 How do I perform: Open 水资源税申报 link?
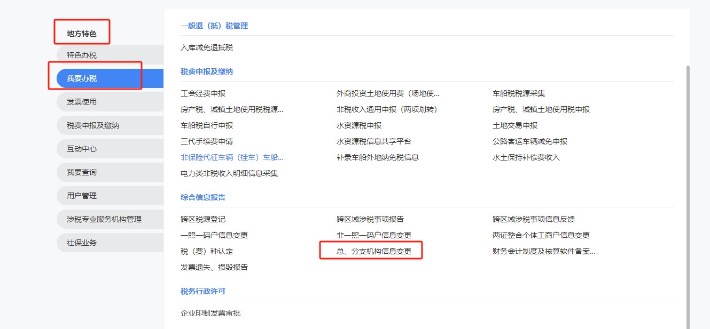coord(359,125)
